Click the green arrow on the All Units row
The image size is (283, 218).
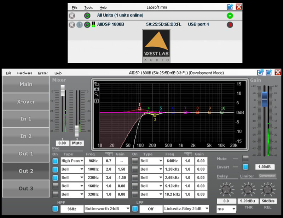pyautogui.click(x=229, y=15)
